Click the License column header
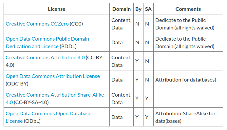Screen dimensions: 227x130 pyautogui.click(x=57, y=9)
